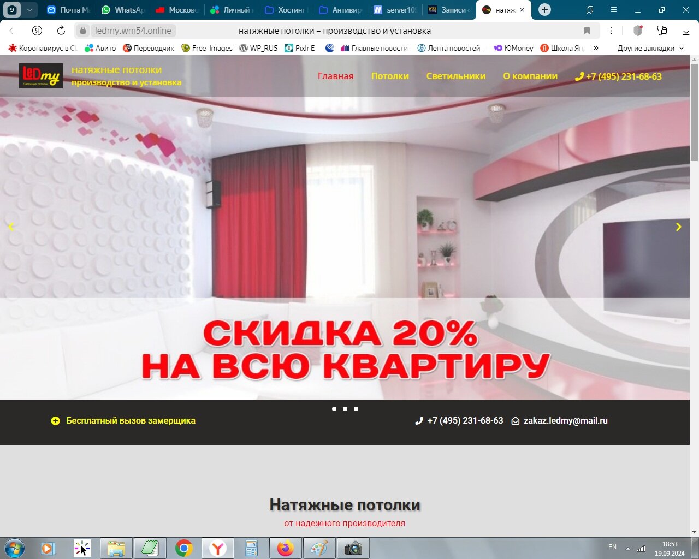Show hidden bookmarks with the » chevron
Image resolution: width=699 pixels, height=559 pixels.
[596, 48]
